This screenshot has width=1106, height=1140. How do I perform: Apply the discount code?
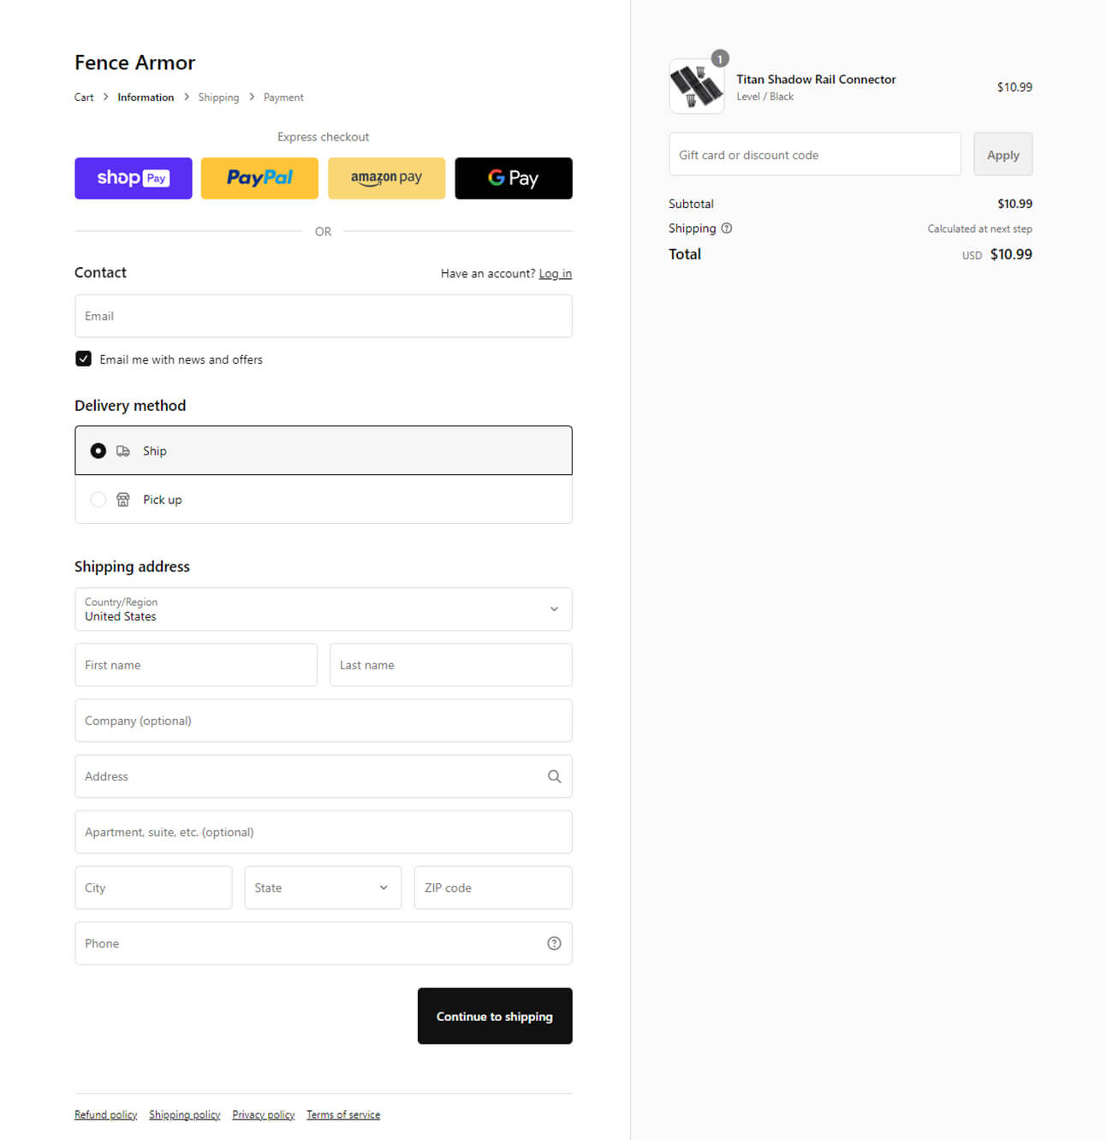click(1002, 155)
